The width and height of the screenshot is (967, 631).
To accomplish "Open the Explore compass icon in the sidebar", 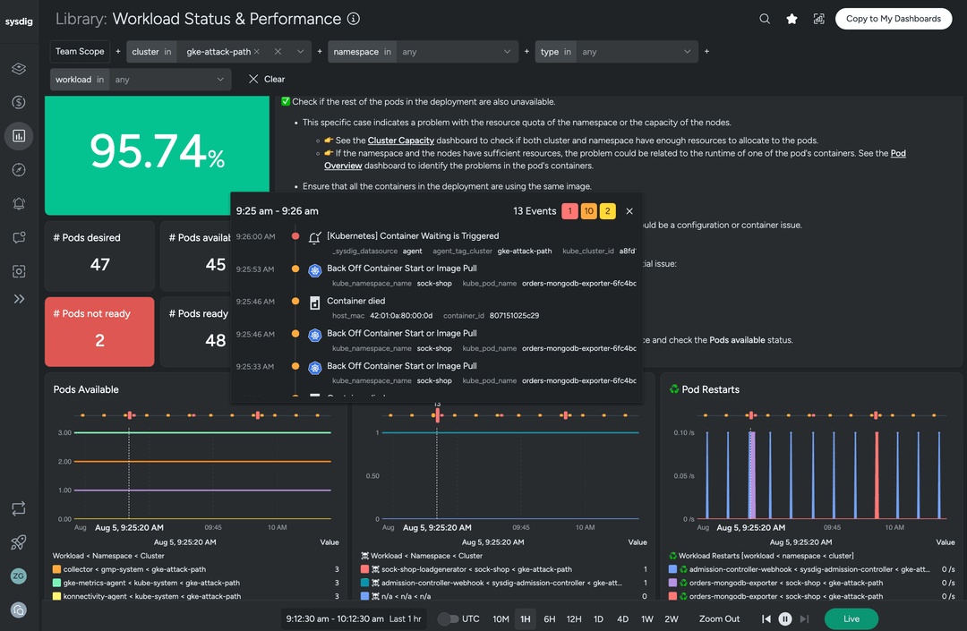I will 19,169.
